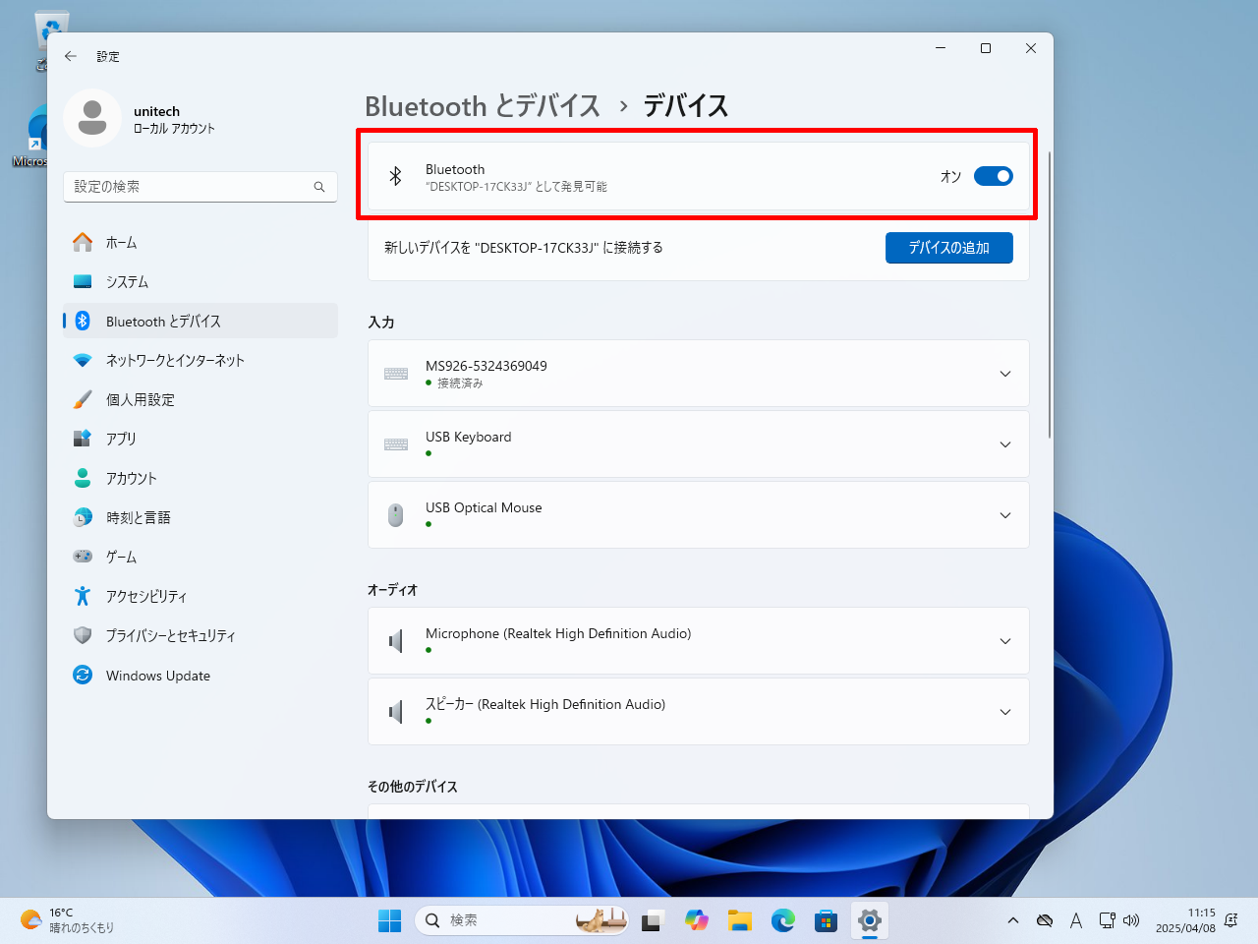Expand the MS926-5324369049 device row
1258x944 pixels.
click(x=698, y=374)
